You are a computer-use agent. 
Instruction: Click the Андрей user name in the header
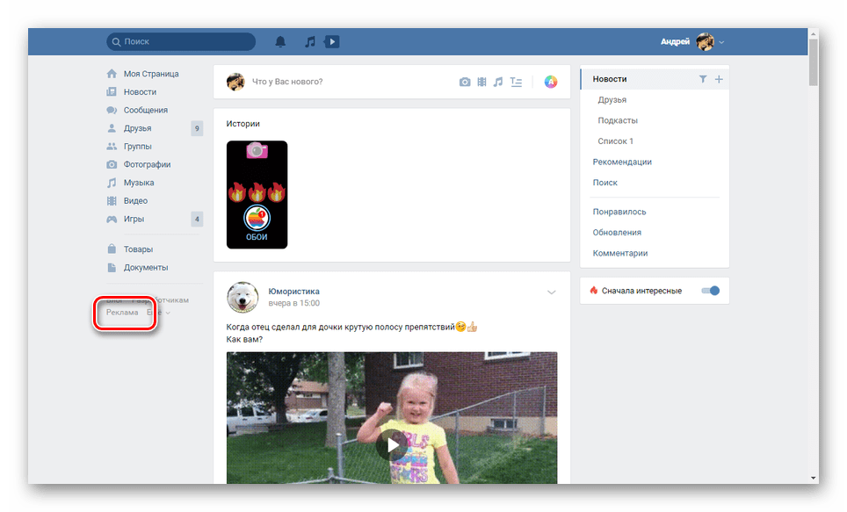[675, 41]
